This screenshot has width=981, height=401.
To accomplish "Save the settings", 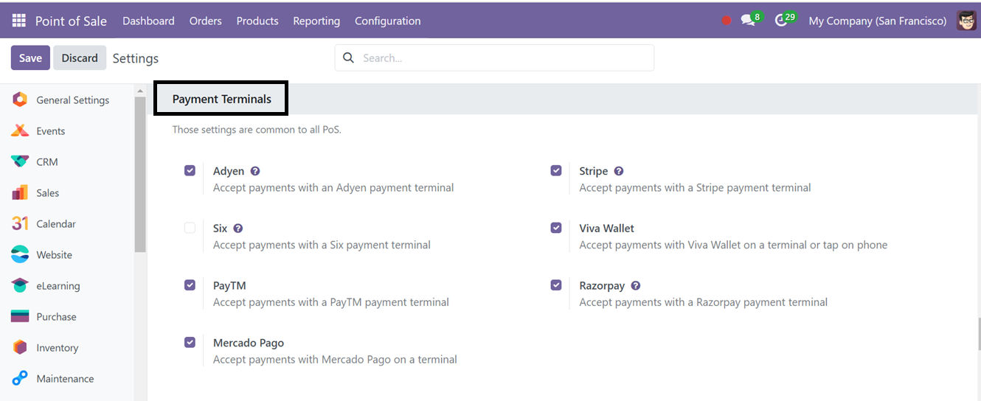I will (x=30, y=57).
